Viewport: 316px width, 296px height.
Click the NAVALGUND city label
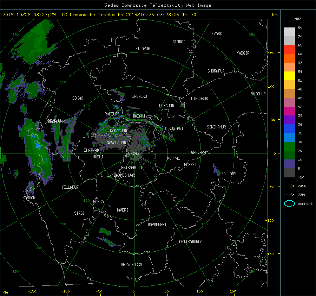point(116,143)
